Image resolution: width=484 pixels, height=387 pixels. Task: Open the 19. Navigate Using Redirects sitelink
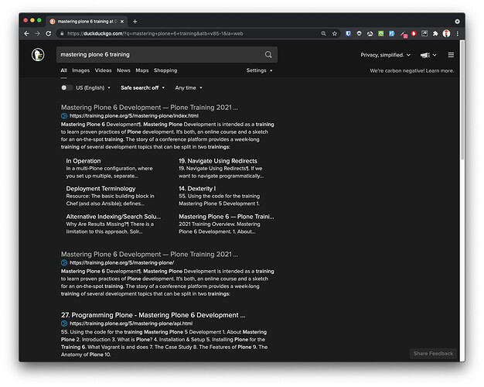point(218,161)
